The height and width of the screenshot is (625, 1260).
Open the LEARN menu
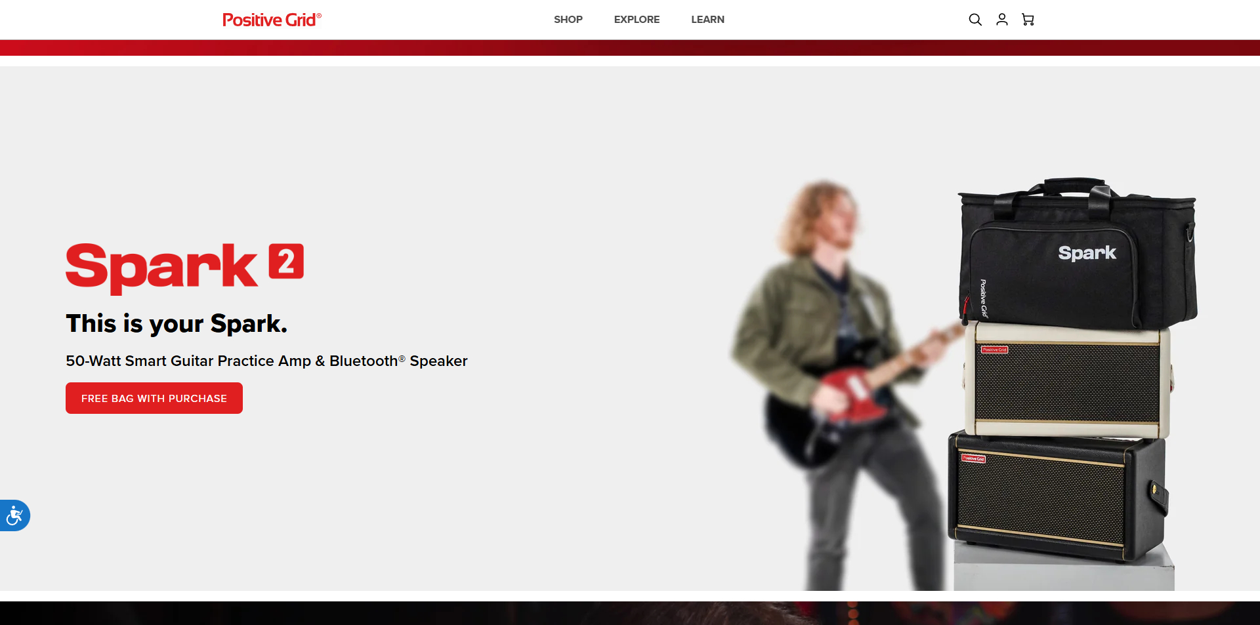click(707, 20)
